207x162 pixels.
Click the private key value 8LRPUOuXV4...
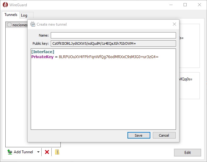pos(109,57)
